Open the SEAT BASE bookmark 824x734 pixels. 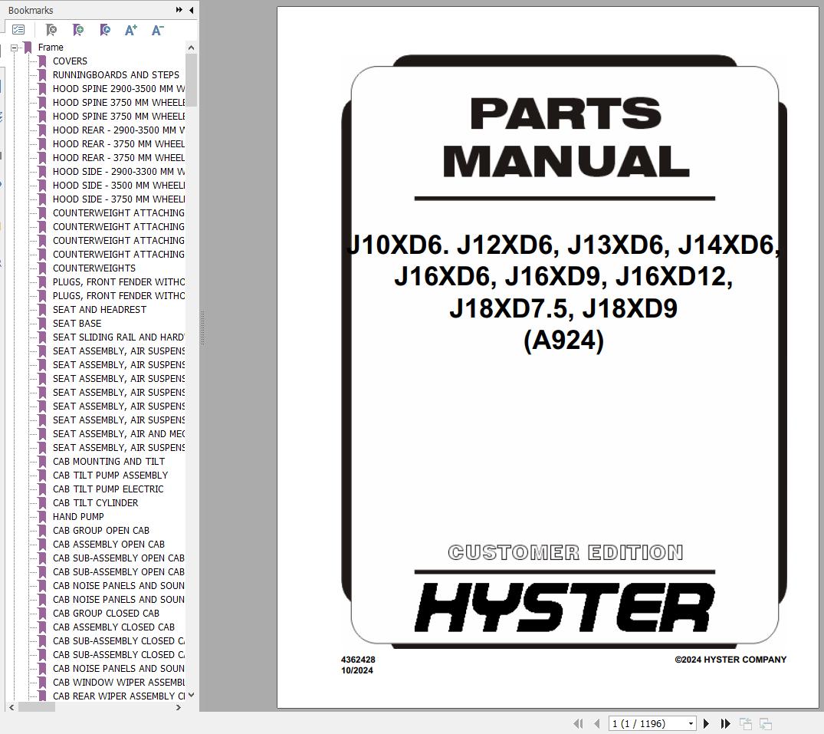click(x=77, y=324)
